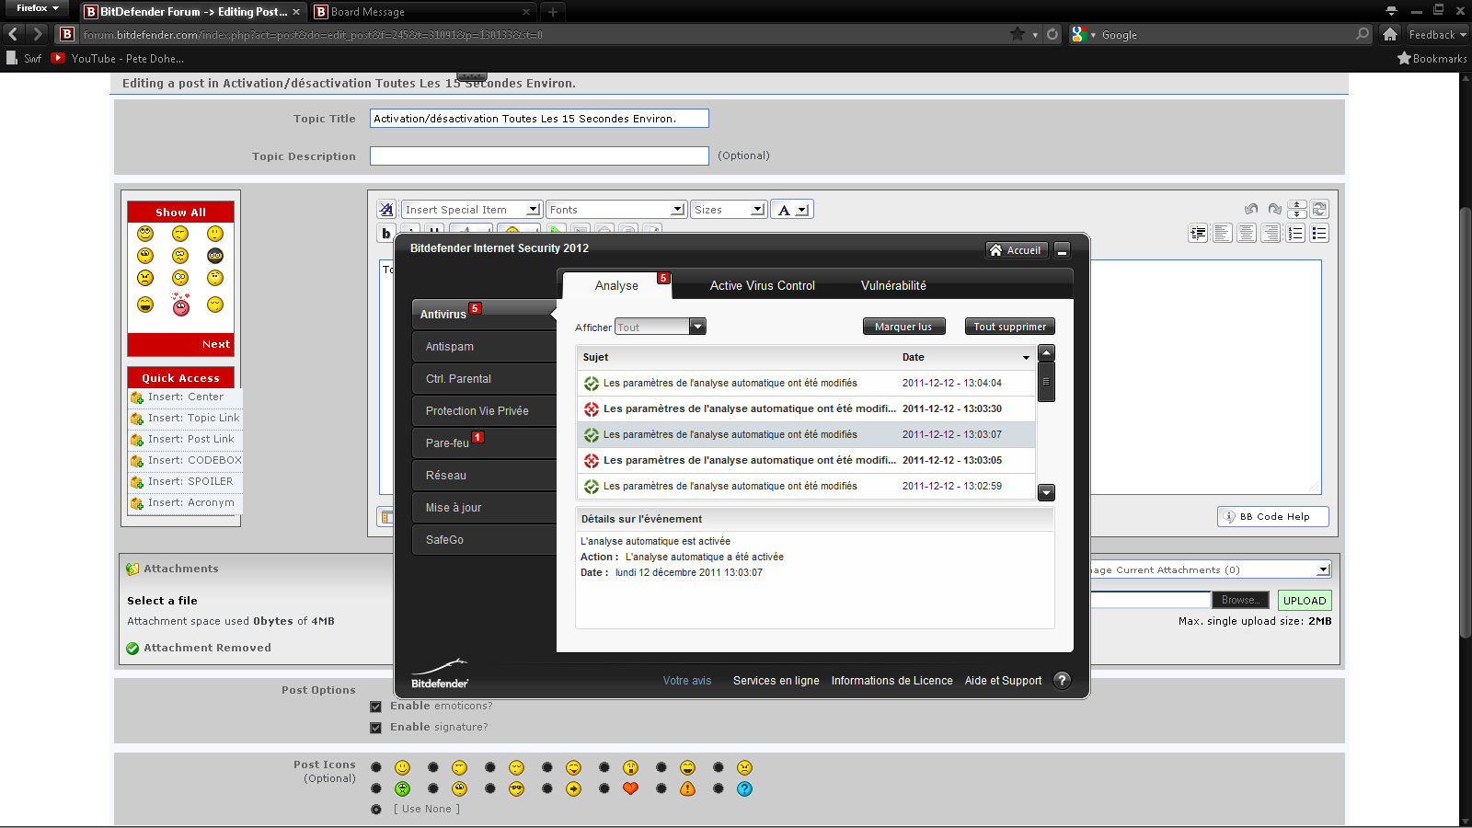Image resolution: width=1472 pixels, height=828 pixels.
Task: Toggle the Enable emoticons checkbox
Action: click(375, 707)
